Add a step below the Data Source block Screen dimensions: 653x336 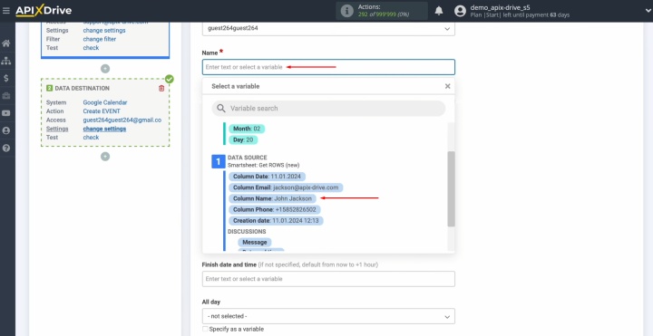pyautogui.click(x=105, y=69)
